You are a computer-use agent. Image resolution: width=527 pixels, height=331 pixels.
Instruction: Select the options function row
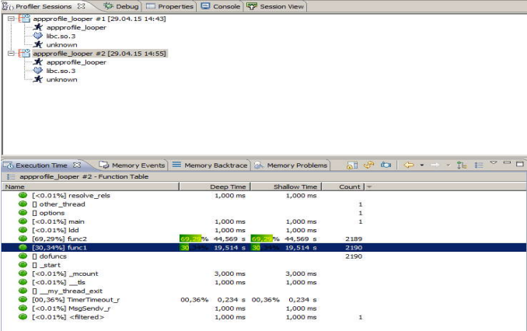[263, 213]
